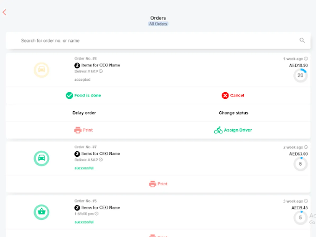Click the printer icon under Order #8
This screenshot has height=237, width=316.
point(78,130)
